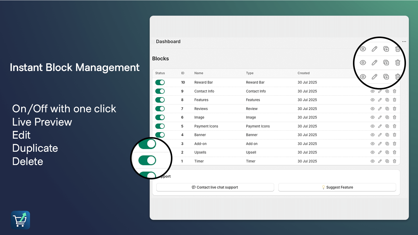Open the Dashboard overflow menu
The height and width of the screenshot is (235, 418).
point(404,41)
